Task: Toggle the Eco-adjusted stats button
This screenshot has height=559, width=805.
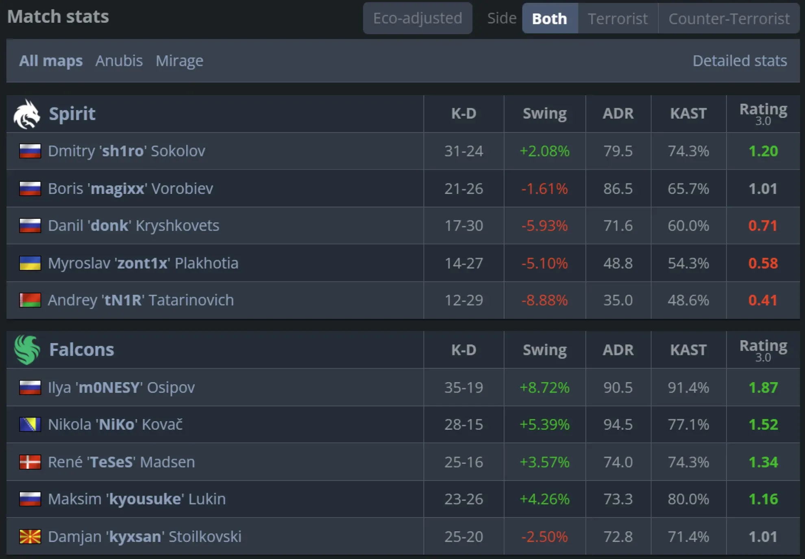Action: tap(418, 18)
